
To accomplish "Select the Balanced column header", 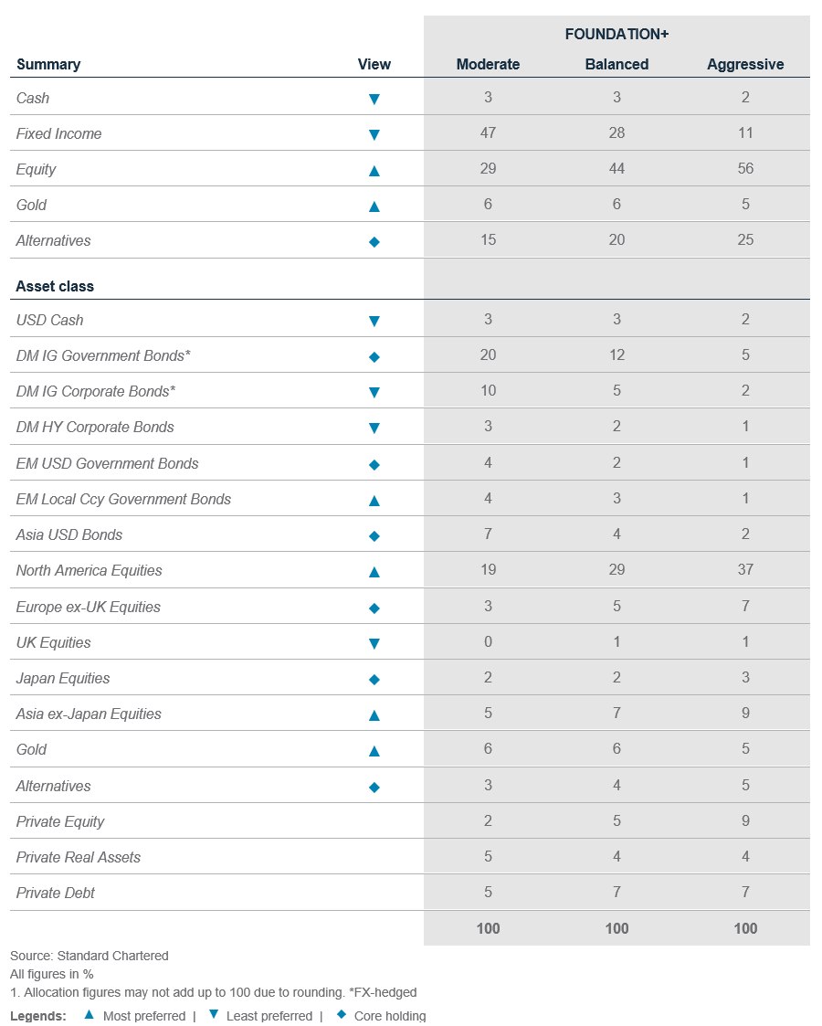I will (616, 64).
